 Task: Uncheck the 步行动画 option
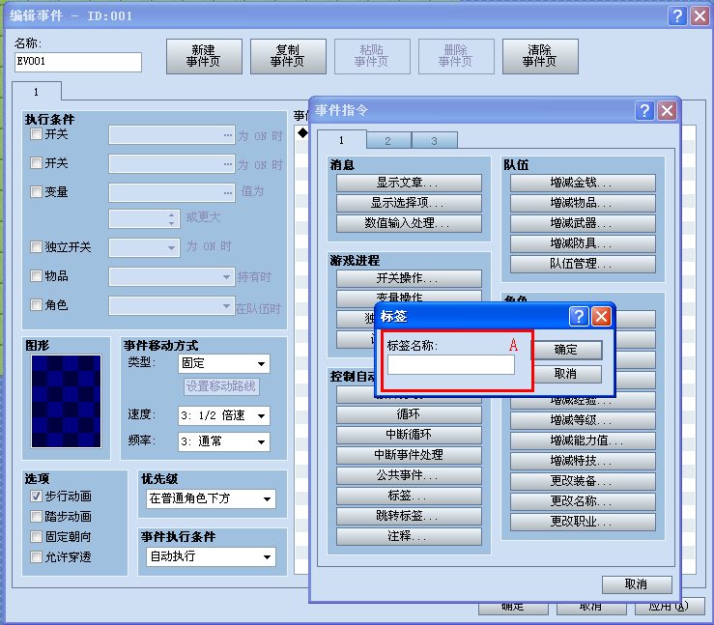point(36,497)
